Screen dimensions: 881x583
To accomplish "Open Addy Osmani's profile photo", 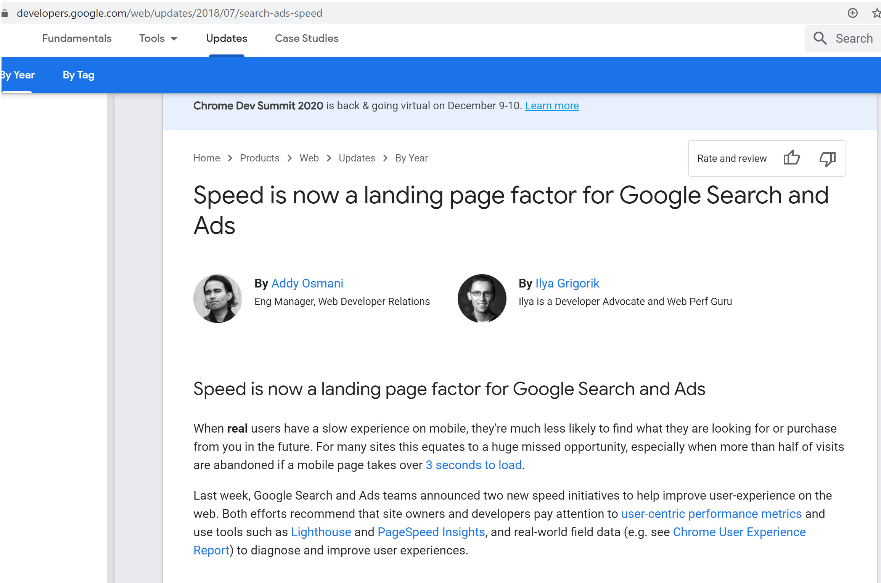I will point(218,298).
